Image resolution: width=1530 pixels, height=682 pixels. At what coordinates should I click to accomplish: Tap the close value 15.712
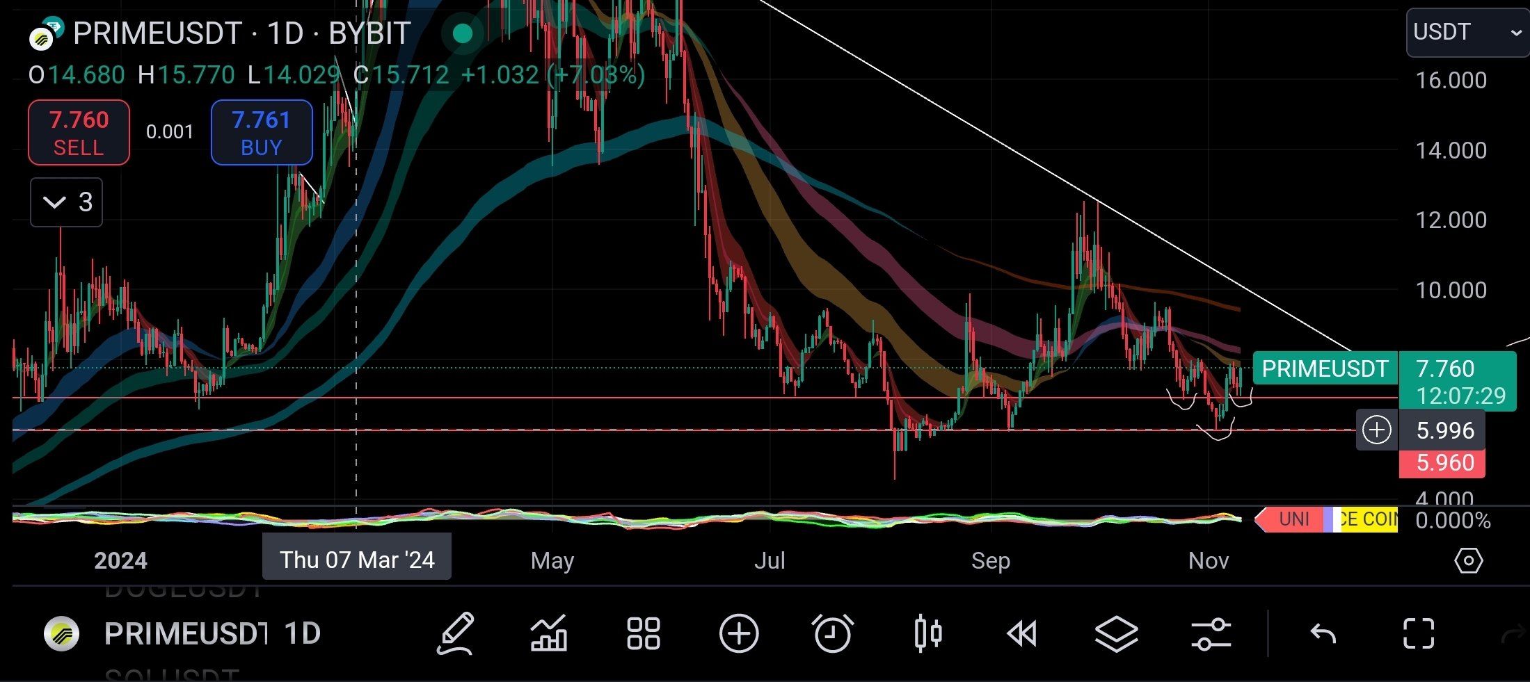pos(411,75)
